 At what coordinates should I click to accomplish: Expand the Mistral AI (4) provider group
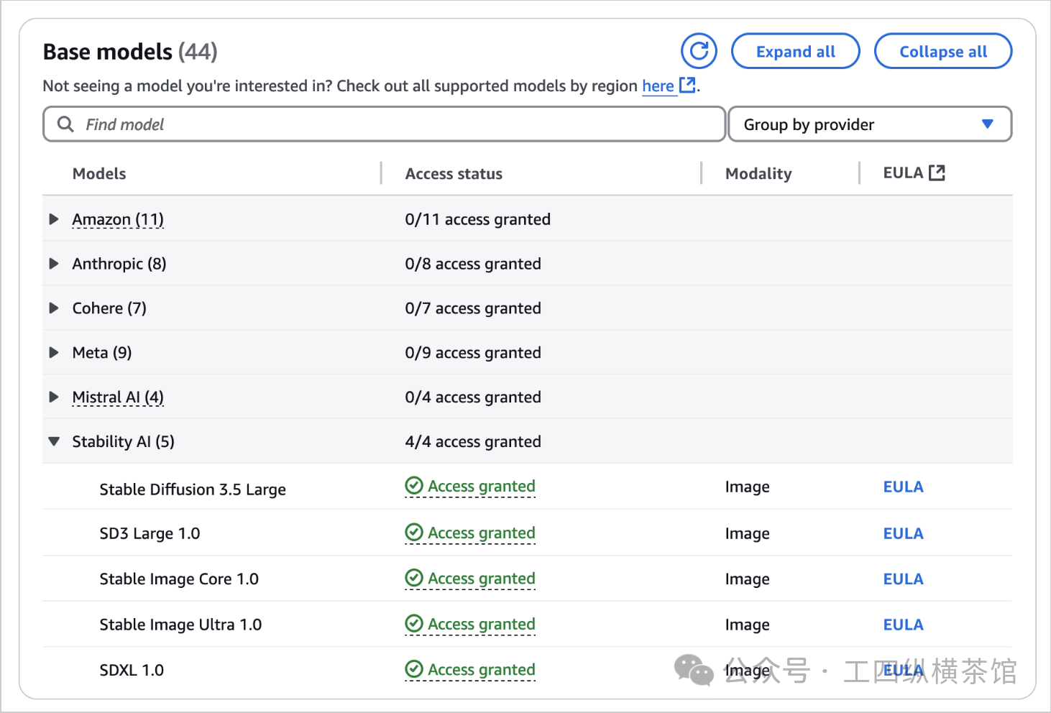click(54, 397)
